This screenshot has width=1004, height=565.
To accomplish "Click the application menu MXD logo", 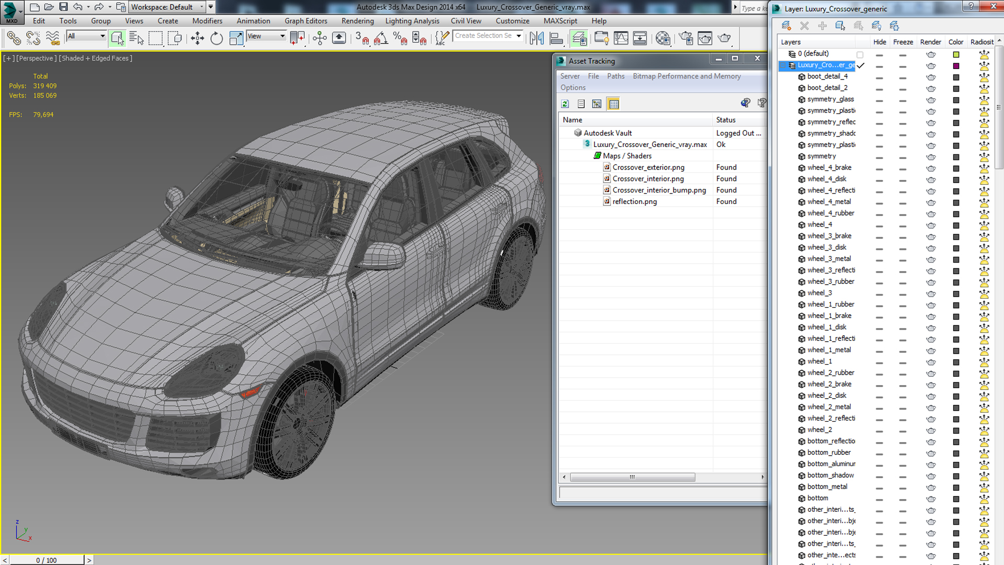I will [12, 12].
